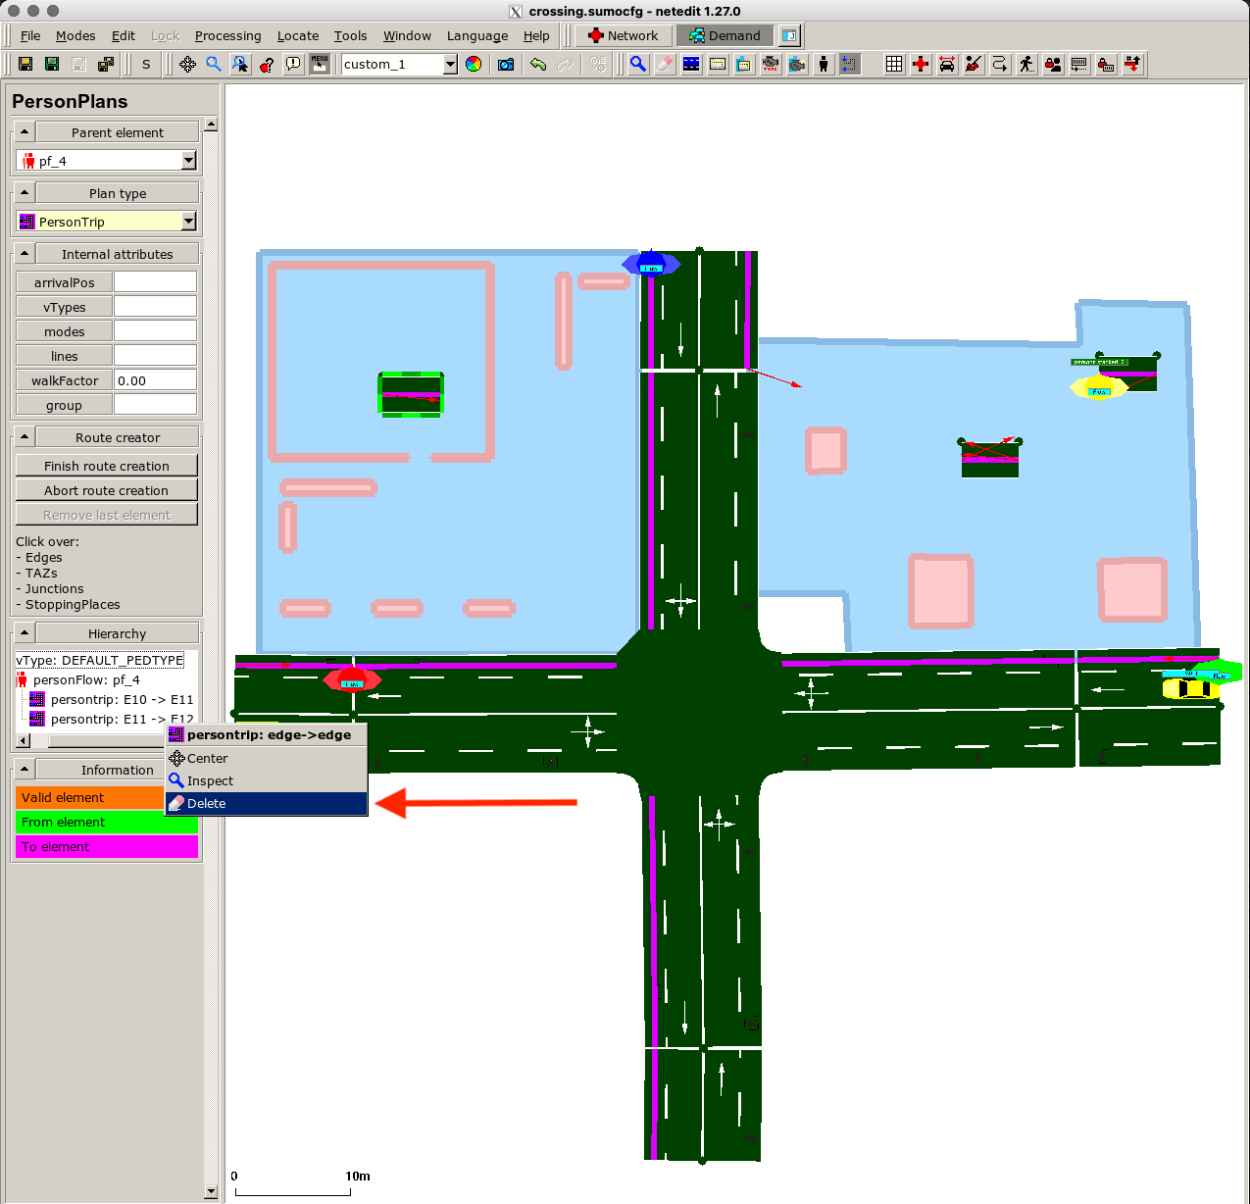
Task: Choose Center from the persontrip context menu
Action: pyautogui.click(x=267, y=758)
